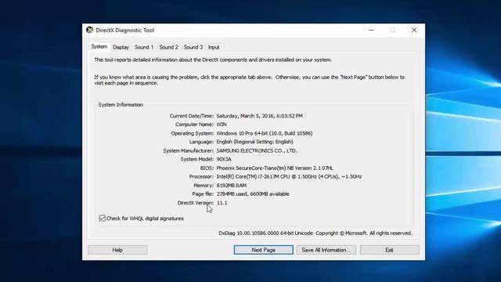Go to Next Page
Viewport: 501px width, 282px height.
point(263,250)
